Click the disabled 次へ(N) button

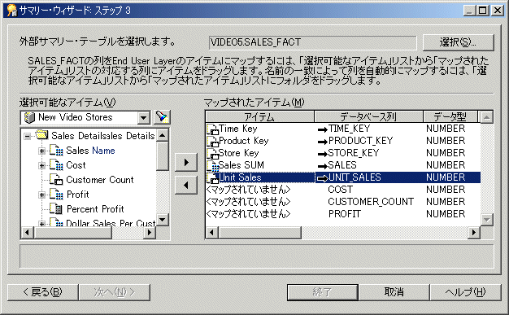tap(115, 292)
